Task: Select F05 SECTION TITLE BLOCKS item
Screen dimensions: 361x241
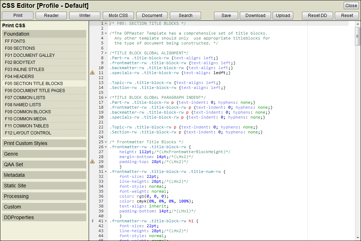Action: click(44, 84)
